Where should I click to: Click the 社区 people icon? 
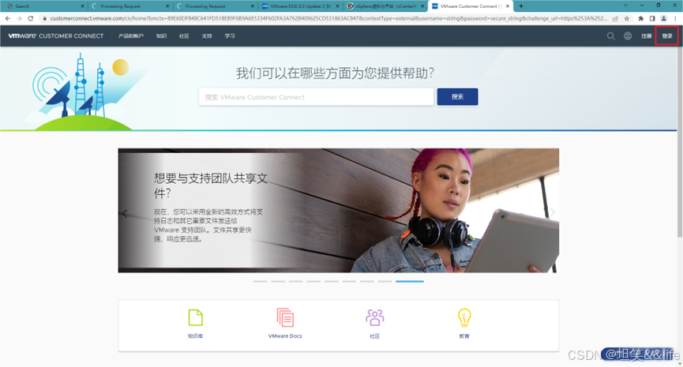[x=374, y=317]
